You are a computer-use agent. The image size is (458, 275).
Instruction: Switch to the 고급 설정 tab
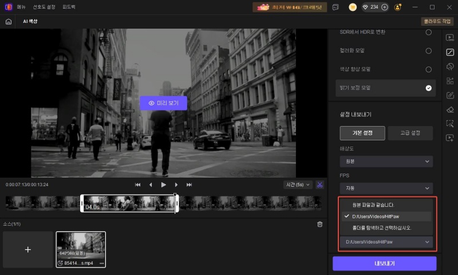(410, 133)
